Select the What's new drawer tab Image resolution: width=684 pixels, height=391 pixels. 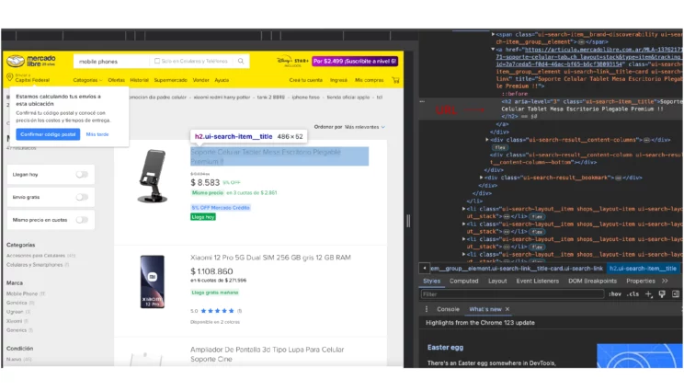485,309
